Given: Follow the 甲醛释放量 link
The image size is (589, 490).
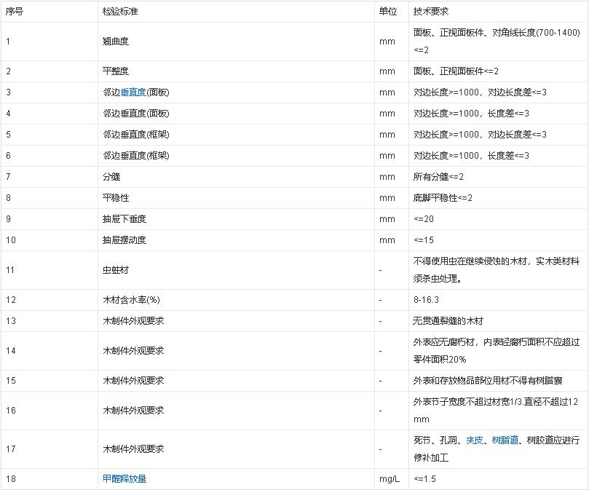Looking at the screenshot, I should [130, 478].
